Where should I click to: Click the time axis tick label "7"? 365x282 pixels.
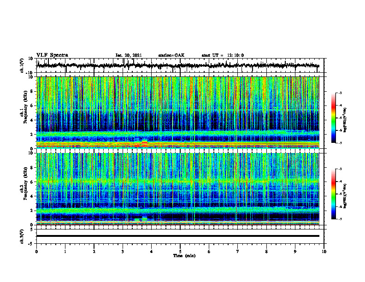coord(238,252)
